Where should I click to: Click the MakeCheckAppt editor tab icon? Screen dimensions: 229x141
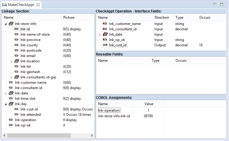tap(4, 5)
